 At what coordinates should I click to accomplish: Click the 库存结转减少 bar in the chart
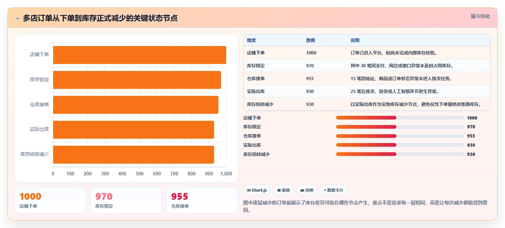click(134, 154)
